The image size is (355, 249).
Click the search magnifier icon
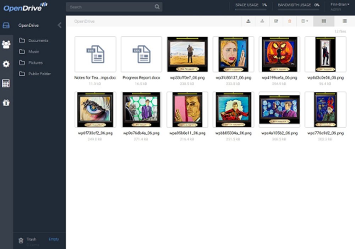click(157, 7)
